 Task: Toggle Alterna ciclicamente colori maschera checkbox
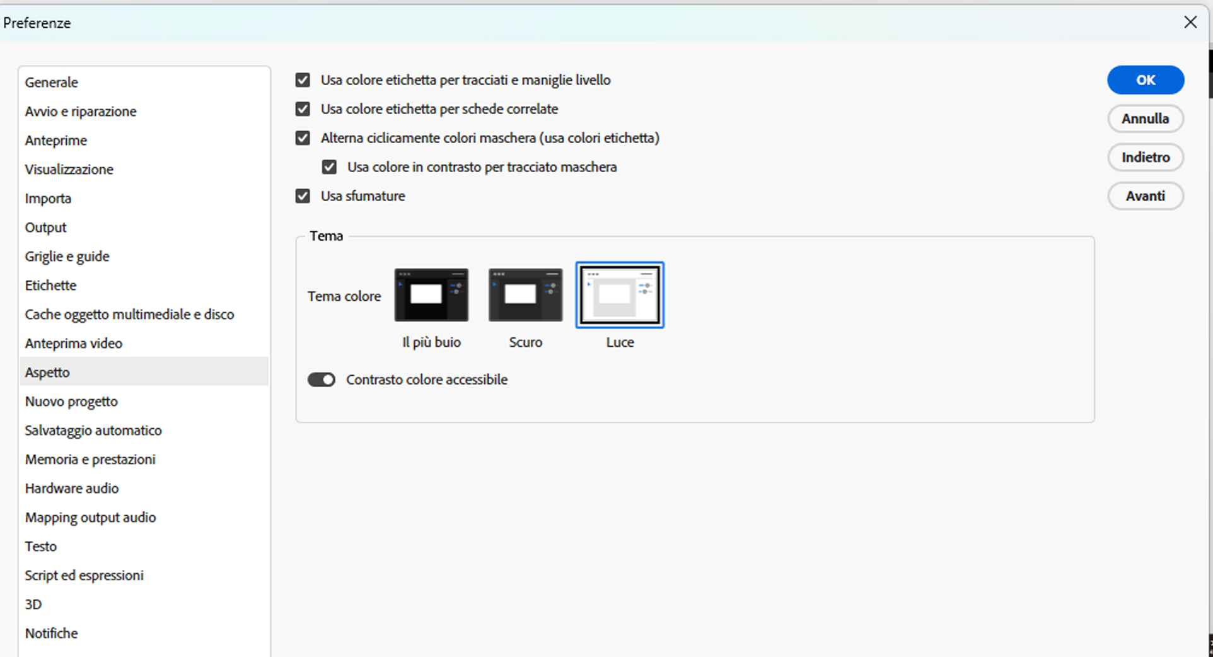point(303,138)
